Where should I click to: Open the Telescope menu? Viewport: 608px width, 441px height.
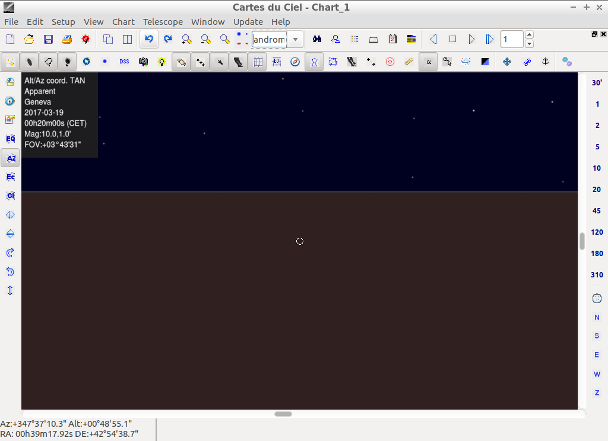(163, 22)
